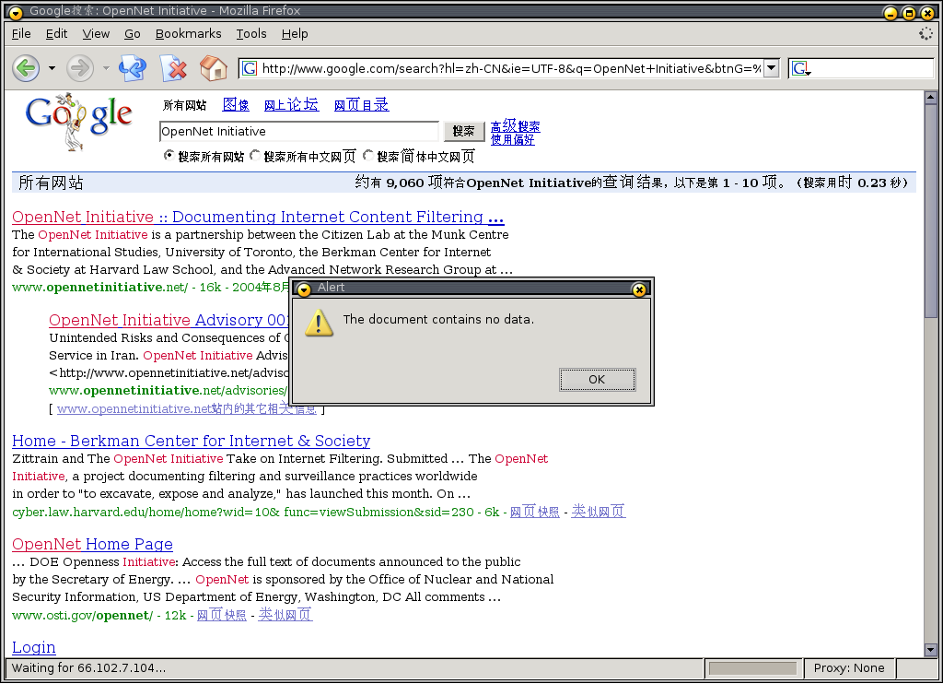
Task: Select the 搜索所有中文网页 radio button
Action: pos(255,156)
